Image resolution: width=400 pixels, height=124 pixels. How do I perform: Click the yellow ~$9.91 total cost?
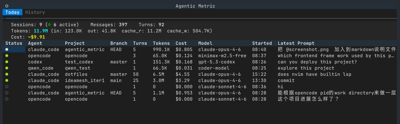[x=37, y=37]
